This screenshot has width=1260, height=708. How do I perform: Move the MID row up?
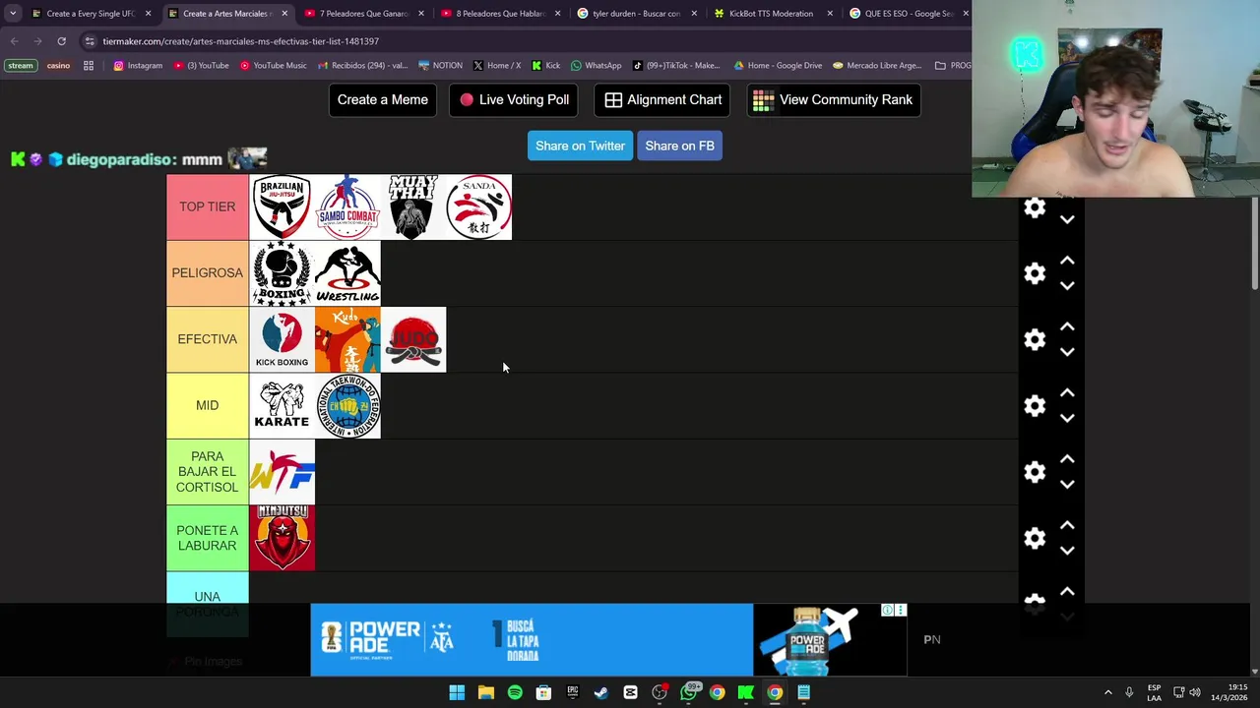coord(1067,392)
